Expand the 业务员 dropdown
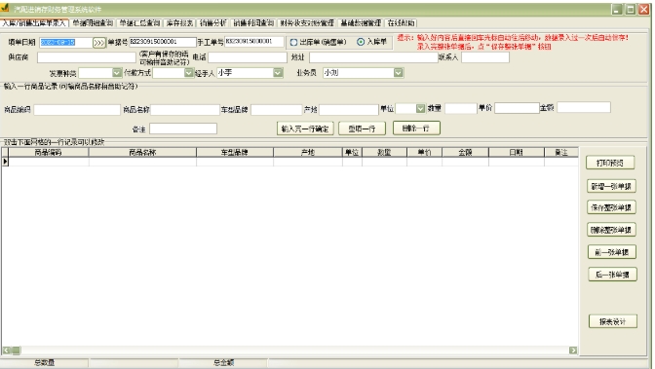This screenshot has width=655, height=369. (398, 73)
